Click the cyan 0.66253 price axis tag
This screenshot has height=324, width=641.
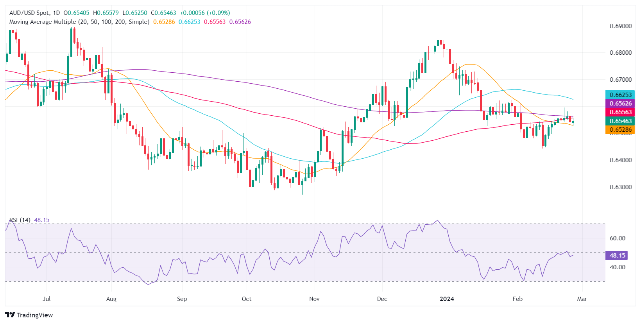620,95
